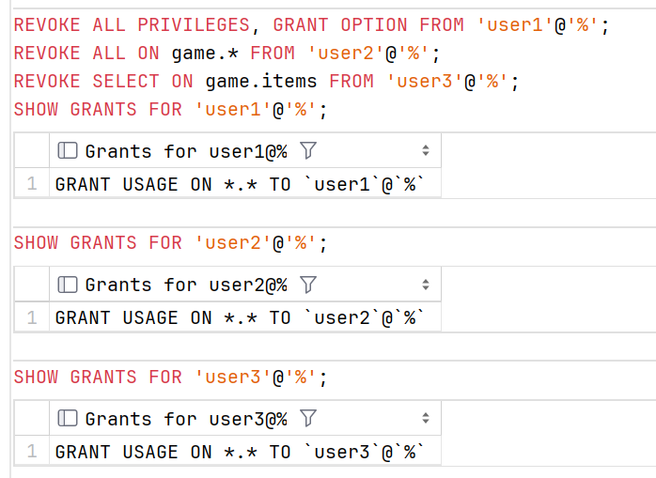Select row 1 of user2 grants table
Image resolution: width=656 pixels, height=478 pixels.
click(x=32, y=317)
